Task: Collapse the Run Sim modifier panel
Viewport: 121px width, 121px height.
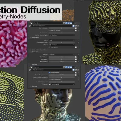Action: [x=29, y=23]
